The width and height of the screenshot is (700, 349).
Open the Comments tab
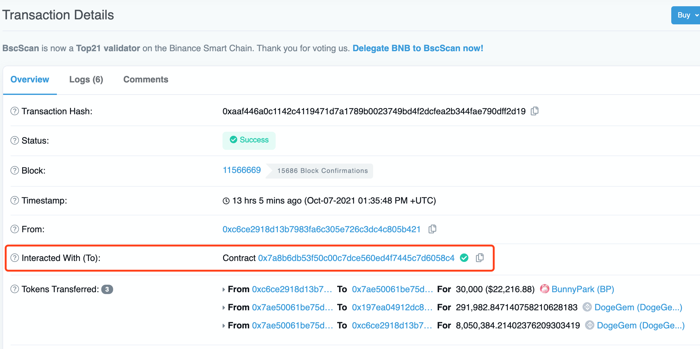[146, 80]
